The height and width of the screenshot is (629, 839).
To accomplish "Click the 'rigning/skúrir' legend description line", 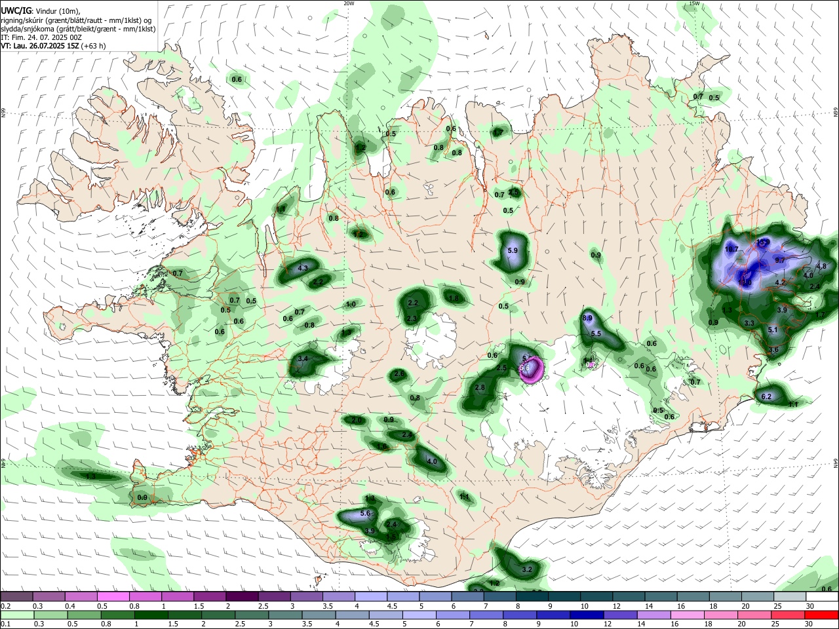I will pyautogui.click(x=76, y=20).
